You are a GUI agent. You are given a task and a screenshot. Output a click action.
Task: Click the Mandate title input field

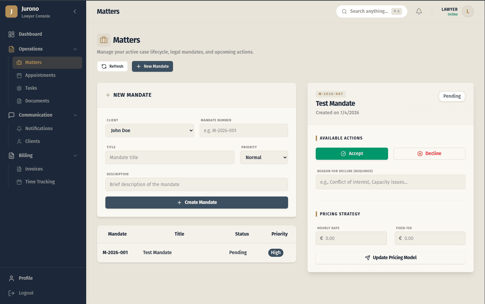click(170, 157)
